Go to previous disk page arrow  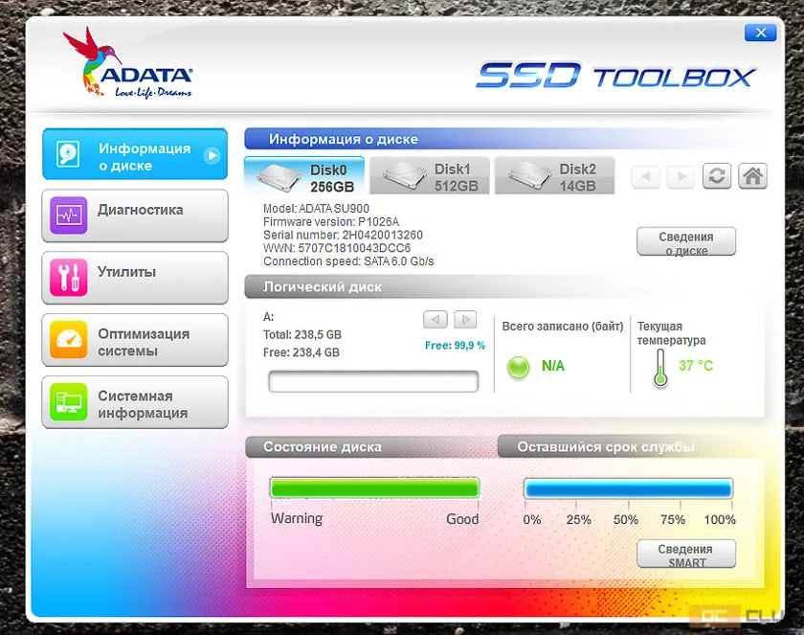pyautogui.click(x=645, y=176)
